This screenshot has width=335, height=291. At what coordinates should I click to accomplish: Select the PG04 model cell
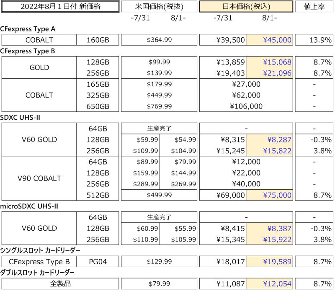click(98, 261)
